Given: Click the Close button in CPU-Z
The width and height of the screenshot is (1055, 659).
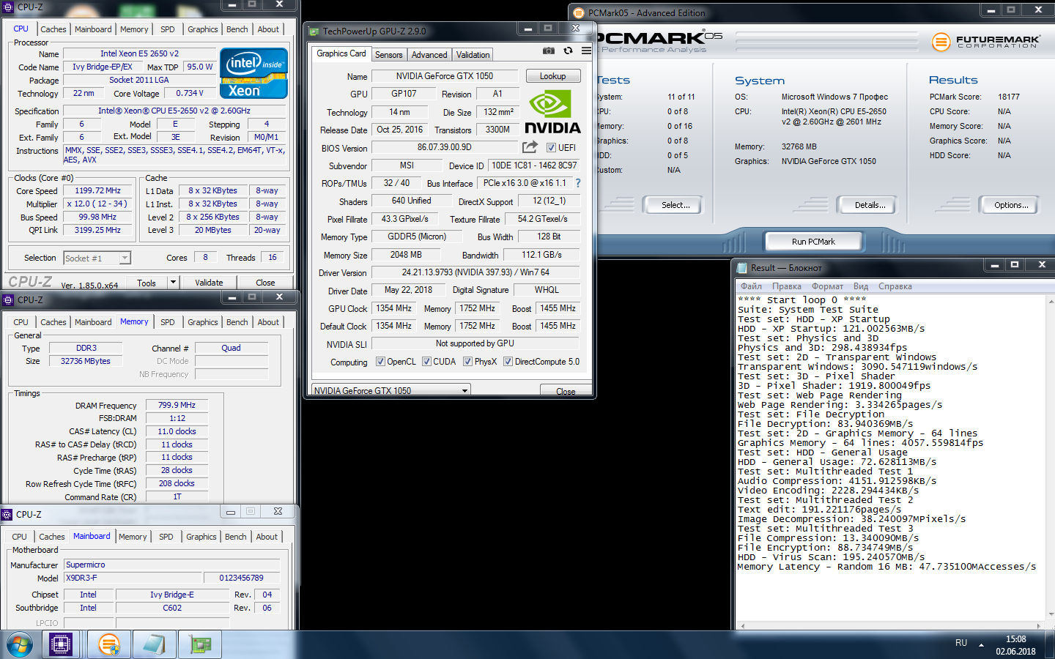Looking at the screenshot, I should pyautogui.click(x=265, y=283).
